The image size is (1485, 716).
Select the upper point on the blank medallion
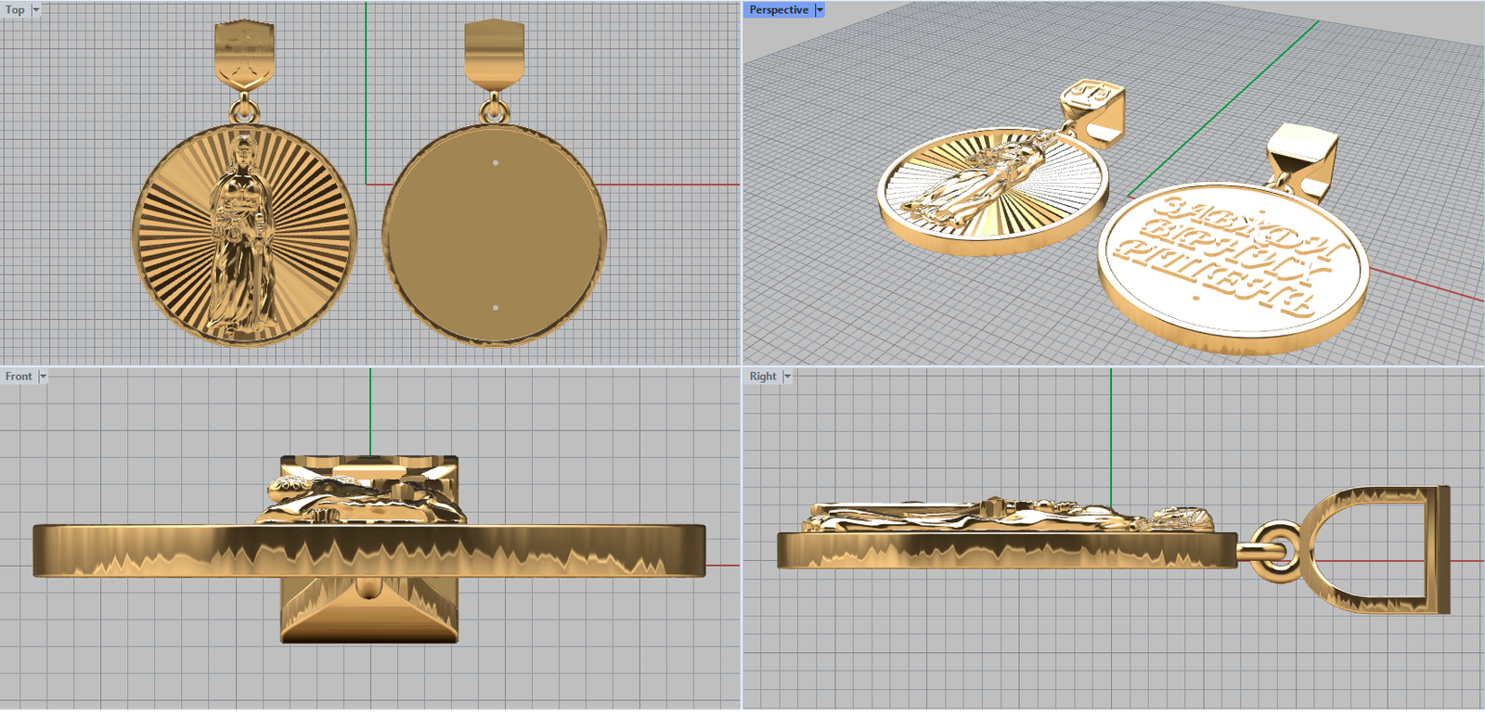[496, 162]
